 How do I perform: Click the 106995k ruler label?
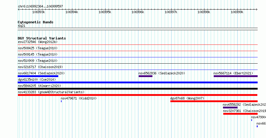(105, 12)
